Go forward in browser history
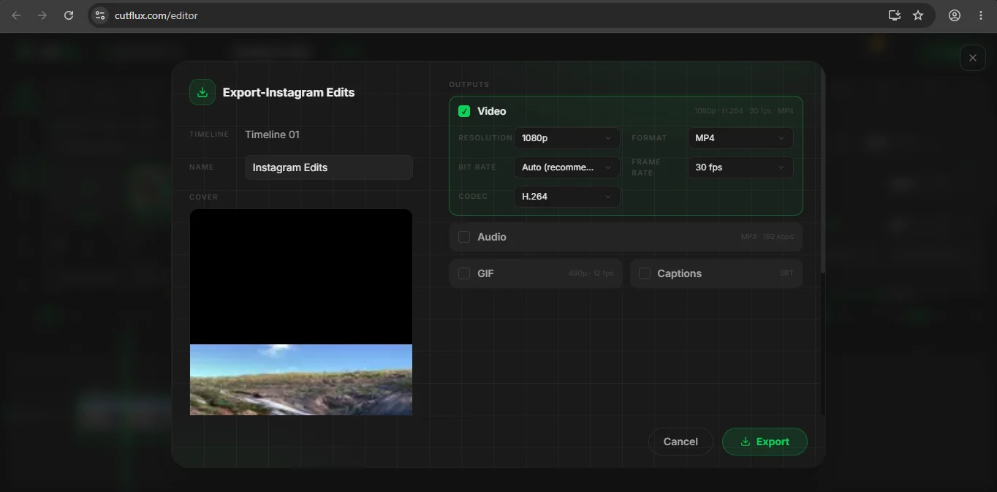Viewport: 997px width, 492px height. click(x=42, y=15)
